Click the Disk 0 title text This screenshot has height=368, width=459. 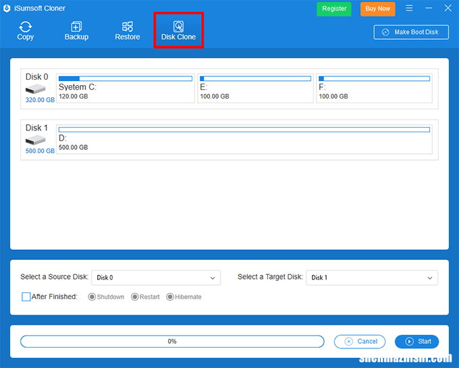coord(36,77)
